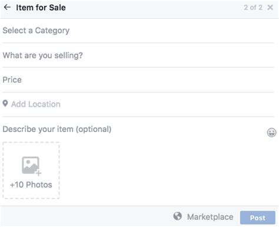Select the dashed photo upload box
This screenshot has width=279, height=227.
31,170
